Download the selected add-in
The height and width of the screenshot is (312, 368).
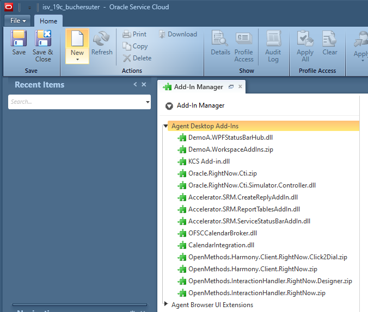[178, 34]
